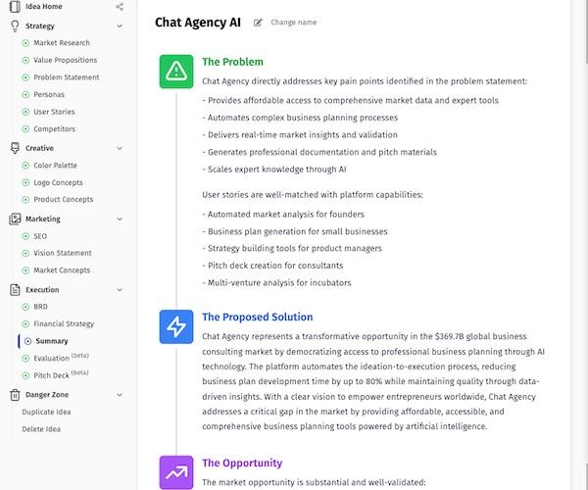Viewport: 588px width, 490px height.
Task: Click Duplicate Idea in Danger Zone
Action: coord(46,412)
